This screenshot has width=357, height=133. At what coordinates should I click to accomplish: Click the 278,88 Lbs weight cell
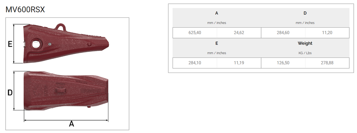[327, 63]
